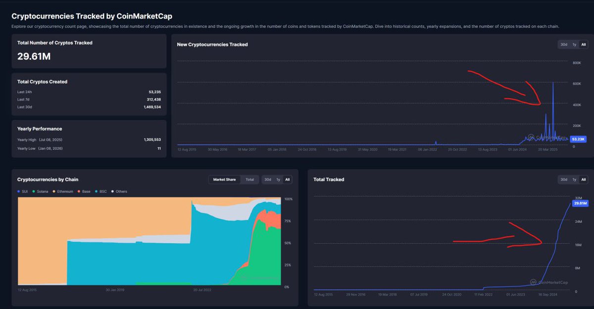Switch Cryptocurrencies by Chain to Market Share
This screenshot has height=309, width=594.
pos(224,179)
